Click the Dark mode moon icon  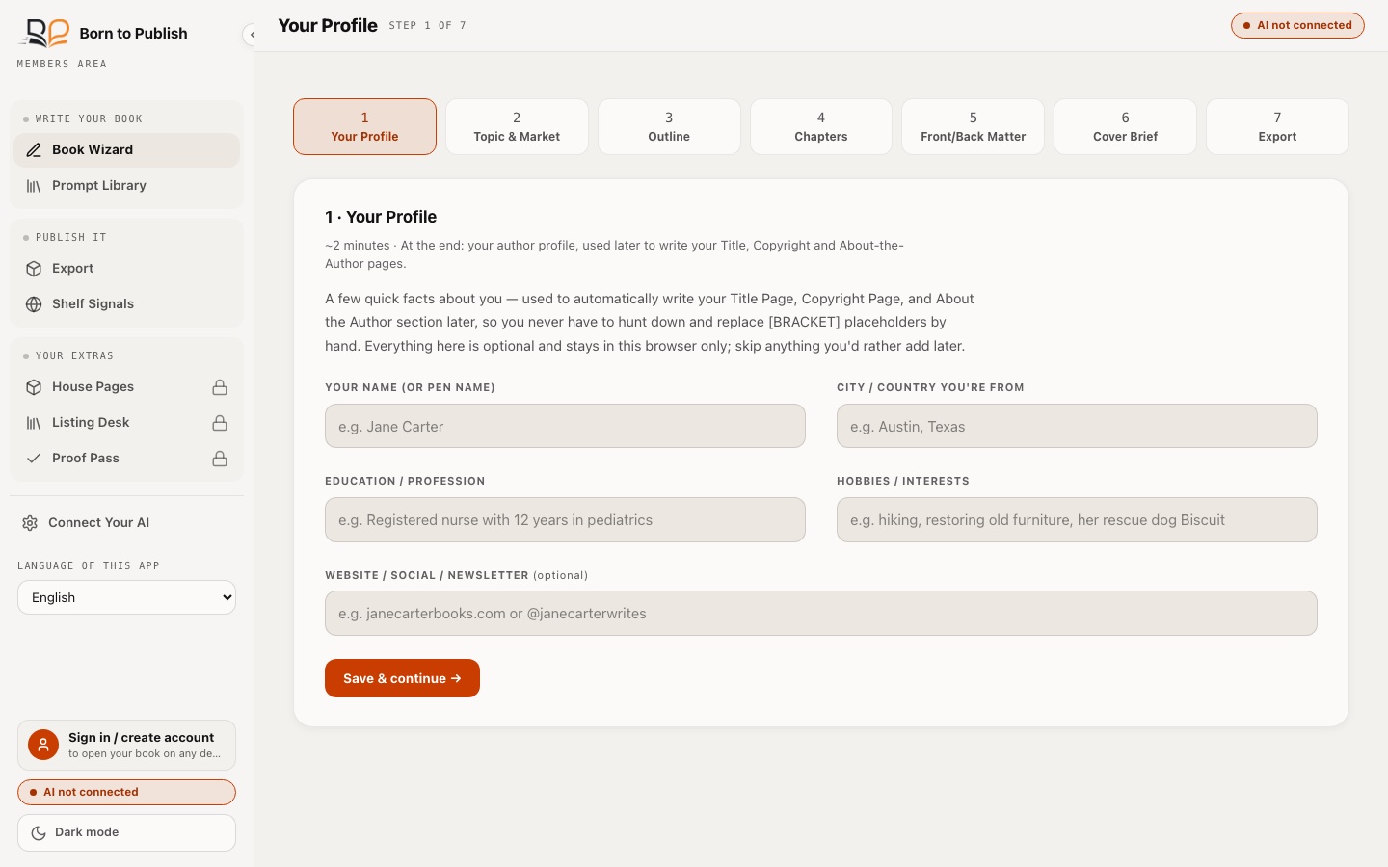(x=39, y=833)
